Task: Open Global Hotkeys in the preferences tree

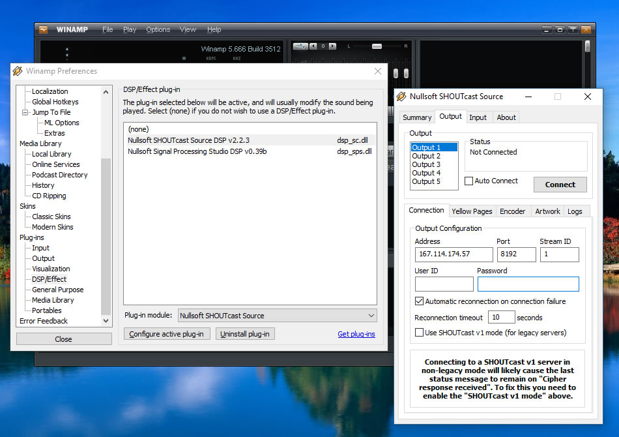Action: click(55, 102)
